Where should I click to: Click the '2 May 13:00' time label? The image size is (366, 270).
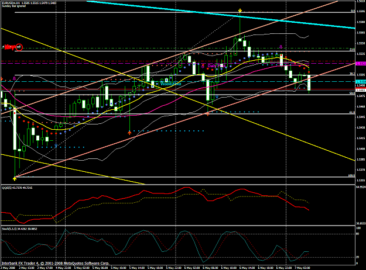(26, 268)
